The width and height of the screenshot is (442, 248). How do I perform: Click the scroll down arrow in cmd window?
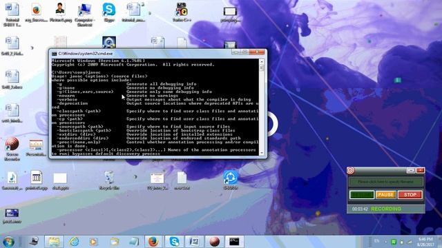tap(262, 153)
